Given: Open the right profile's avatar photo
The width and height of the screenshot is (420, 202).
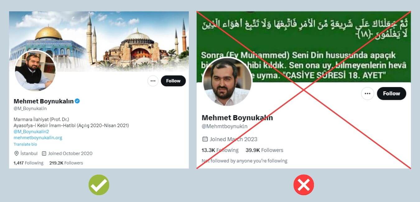Looking at the screenshot, I should pyautogui.click(x=227, y=82).
